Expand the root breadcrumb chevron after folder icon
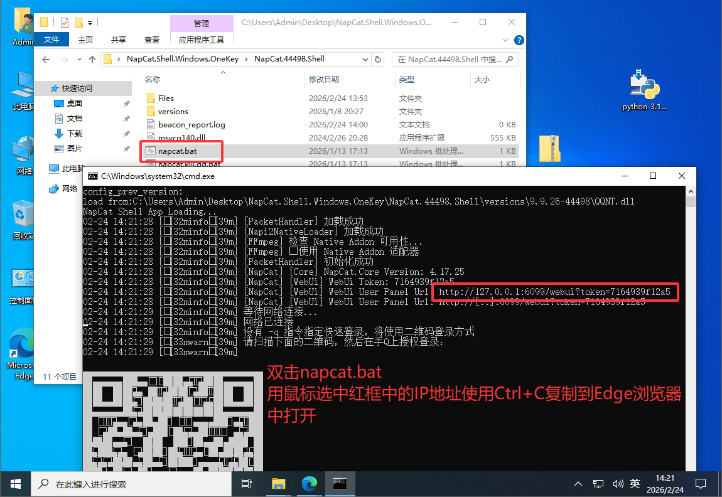Viewport: 722px width, 497px height. [119, 59]
